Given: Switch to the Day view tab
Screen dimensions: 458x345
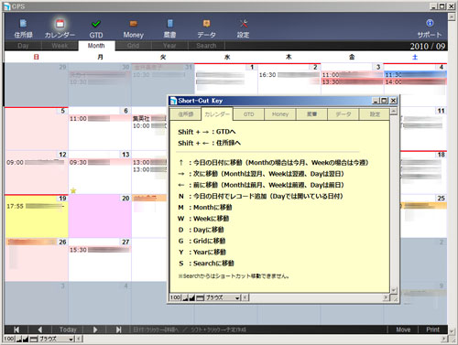Looking at the screenshot, I should 23,46.
